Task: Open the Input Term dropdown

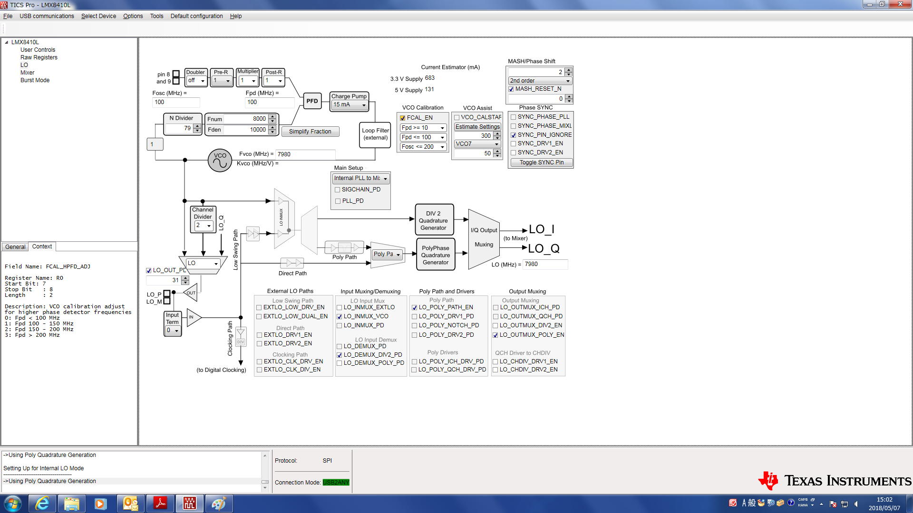Action: [x=173, y=331]
